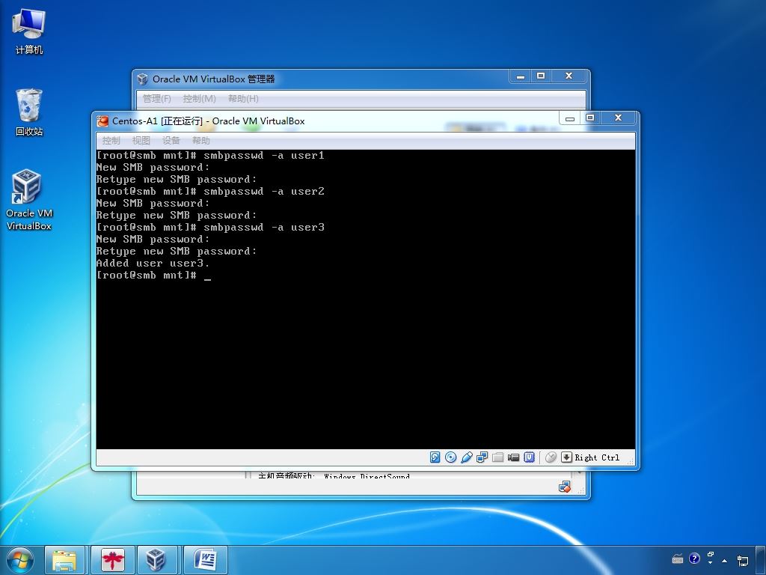Click 'smbpasswd -a user2' command line
The width and height of the screenshot is (766, 575).
click(264, 191)
